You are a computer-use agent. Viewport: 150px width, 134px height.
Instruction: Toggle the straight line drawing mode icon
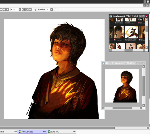[56, 9]
